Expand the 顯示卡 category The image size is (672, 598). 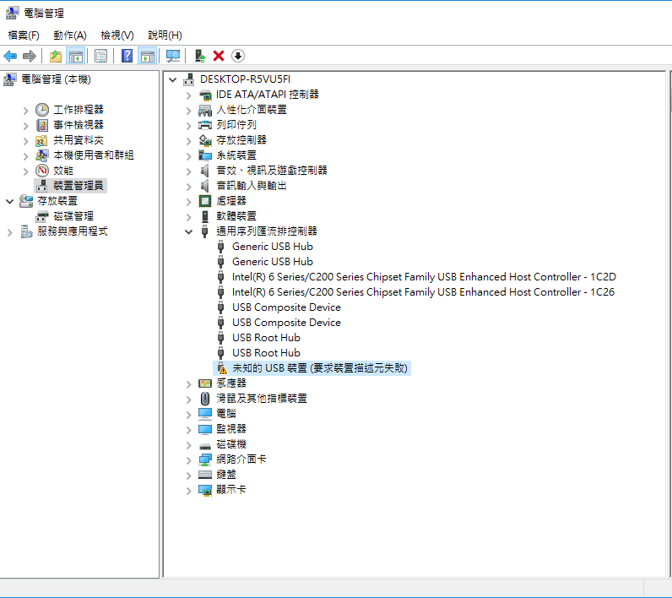click(x=188, y=491)
